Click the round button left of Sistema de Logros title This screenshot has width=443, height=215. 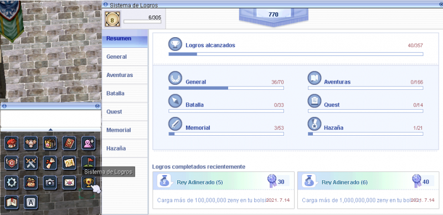[106, 5]
